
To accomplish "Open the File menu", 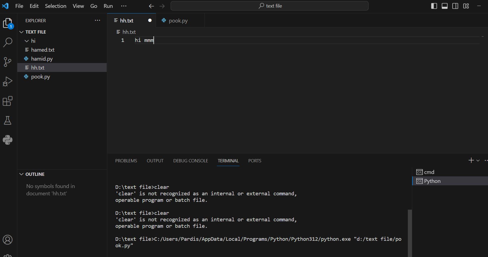I will click(x=19, y=6).
